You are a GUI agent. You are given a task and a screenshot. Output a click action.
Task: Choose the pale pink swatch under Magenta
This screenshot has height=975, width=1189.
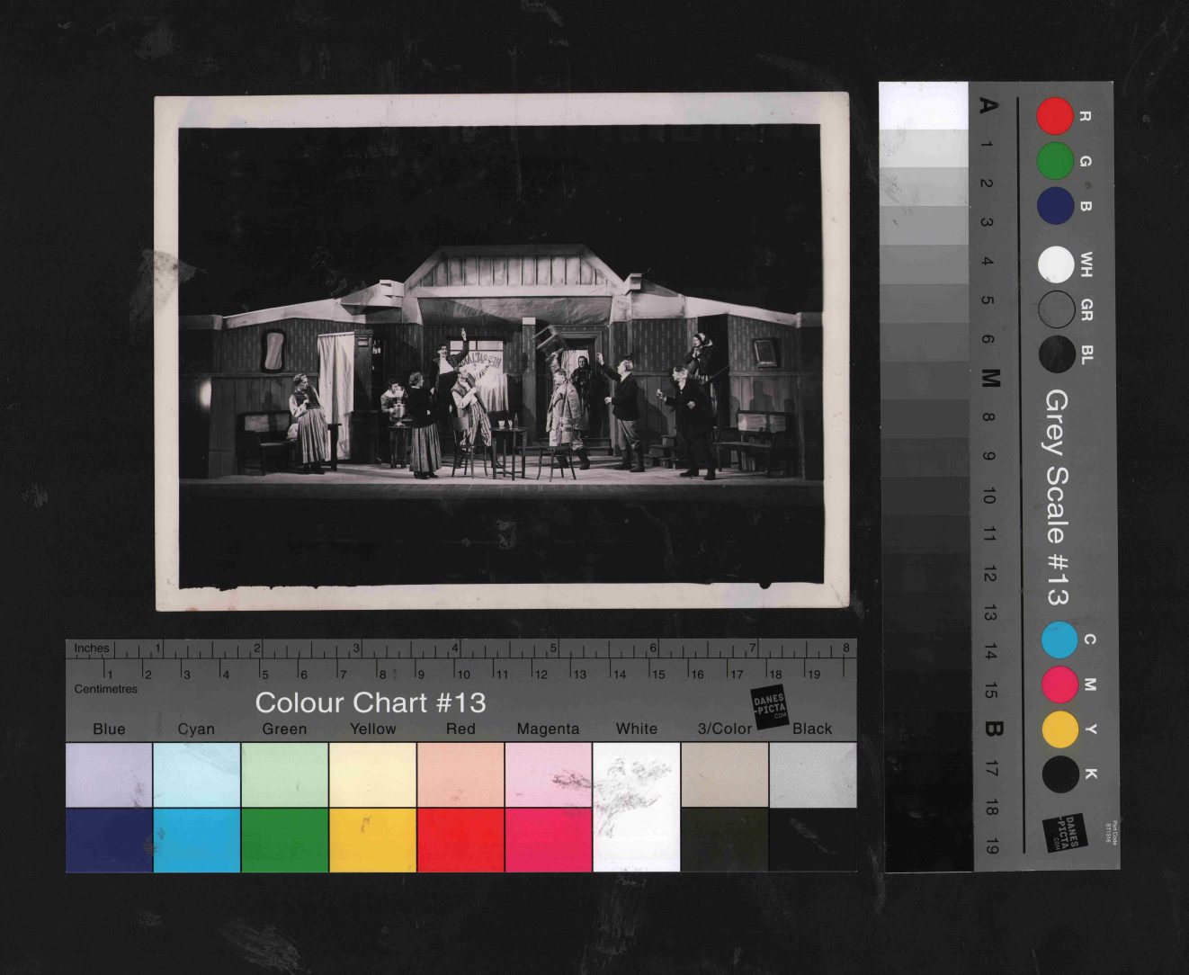(548, 774)
